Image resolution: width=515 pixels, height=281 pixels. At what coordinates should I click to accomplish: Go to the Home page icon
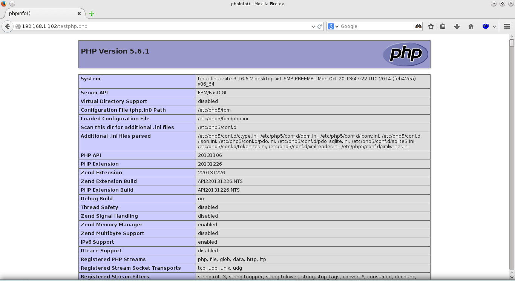(x=471, y=26)
